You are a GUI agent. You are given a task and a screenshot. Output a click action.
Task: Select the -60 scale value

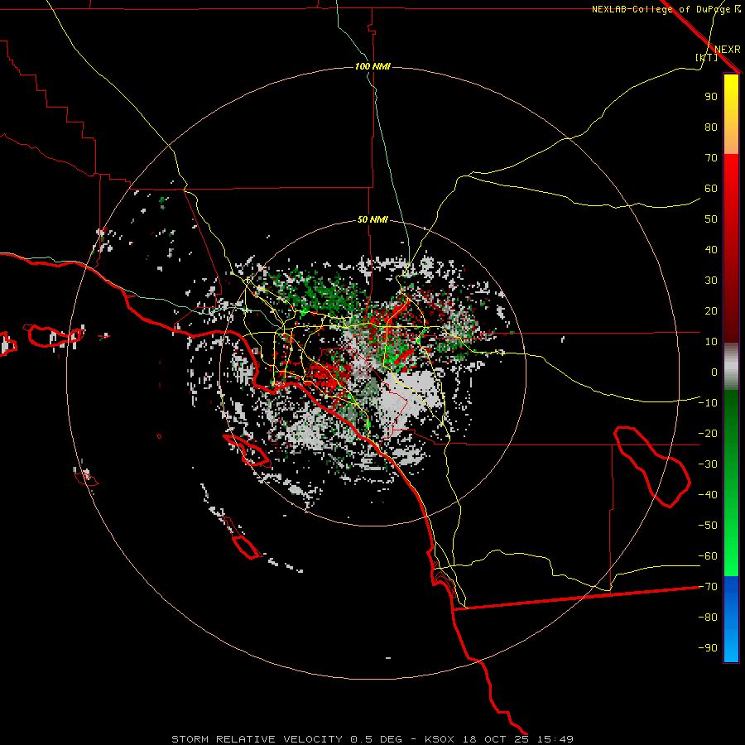tap(708, 556)
